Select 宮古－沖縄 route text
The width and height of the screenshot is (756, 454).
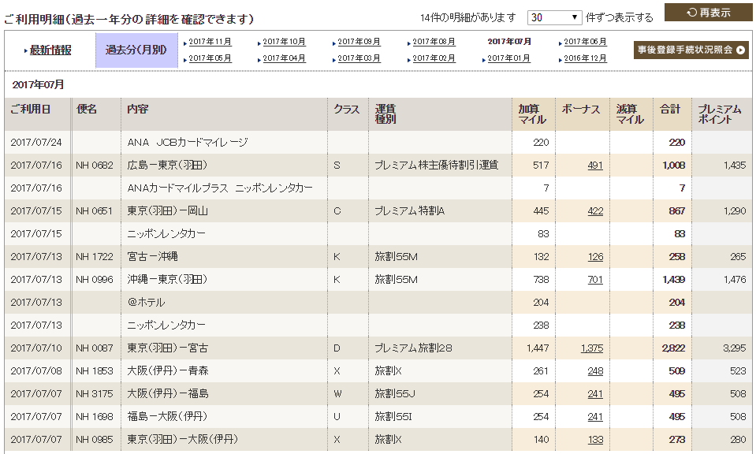tap(152, 257)
